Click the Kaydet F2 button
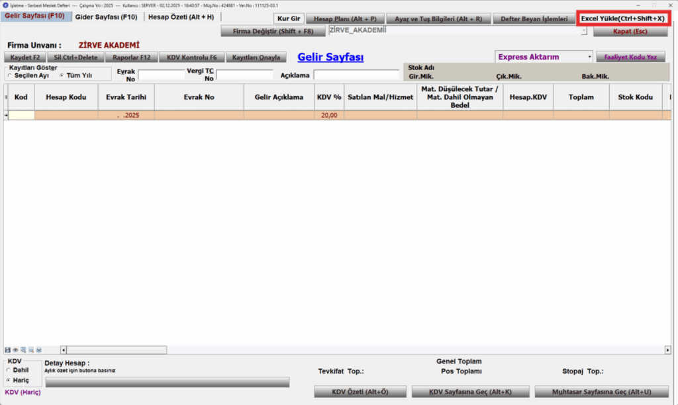The width and height of the screenshot is (678, 405). (x=25, y=57)
